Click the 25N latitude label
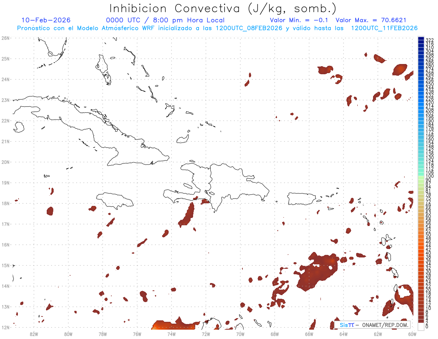Screen dimensions: 438x339 click(5, 59)
